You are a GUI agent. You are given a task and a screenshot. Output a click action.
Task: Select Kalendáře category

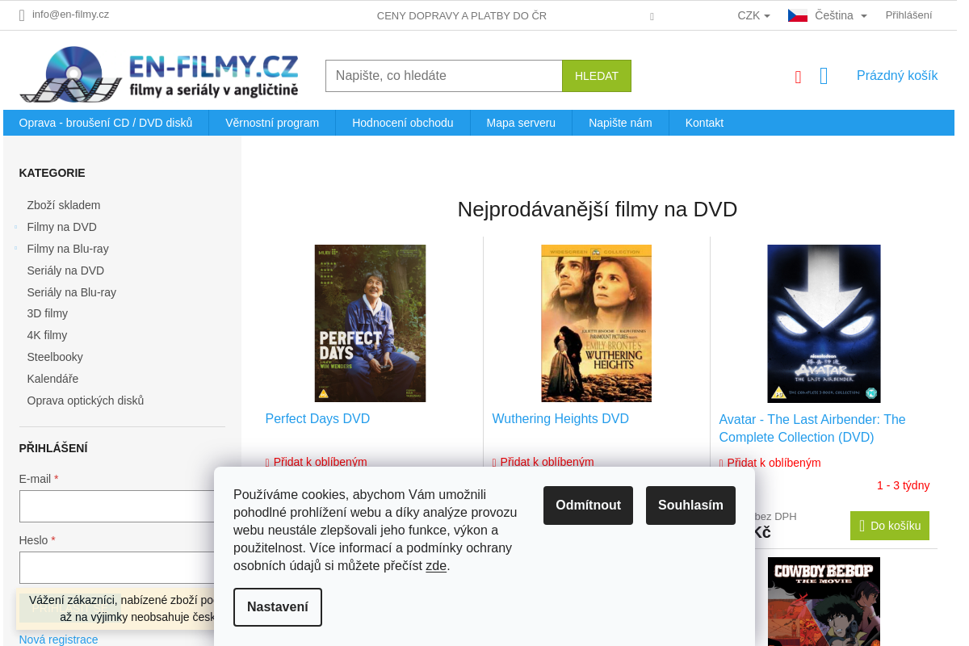coord(52,379)
